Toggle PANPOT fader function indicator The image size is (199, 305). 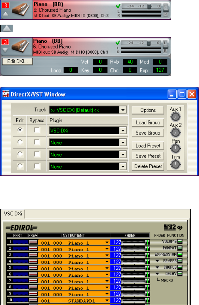pyautogui.click(x=180, y=248)
